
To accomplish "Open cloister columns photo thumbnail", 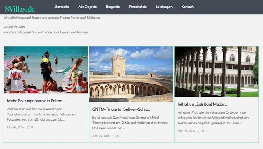I will point(217,72).
